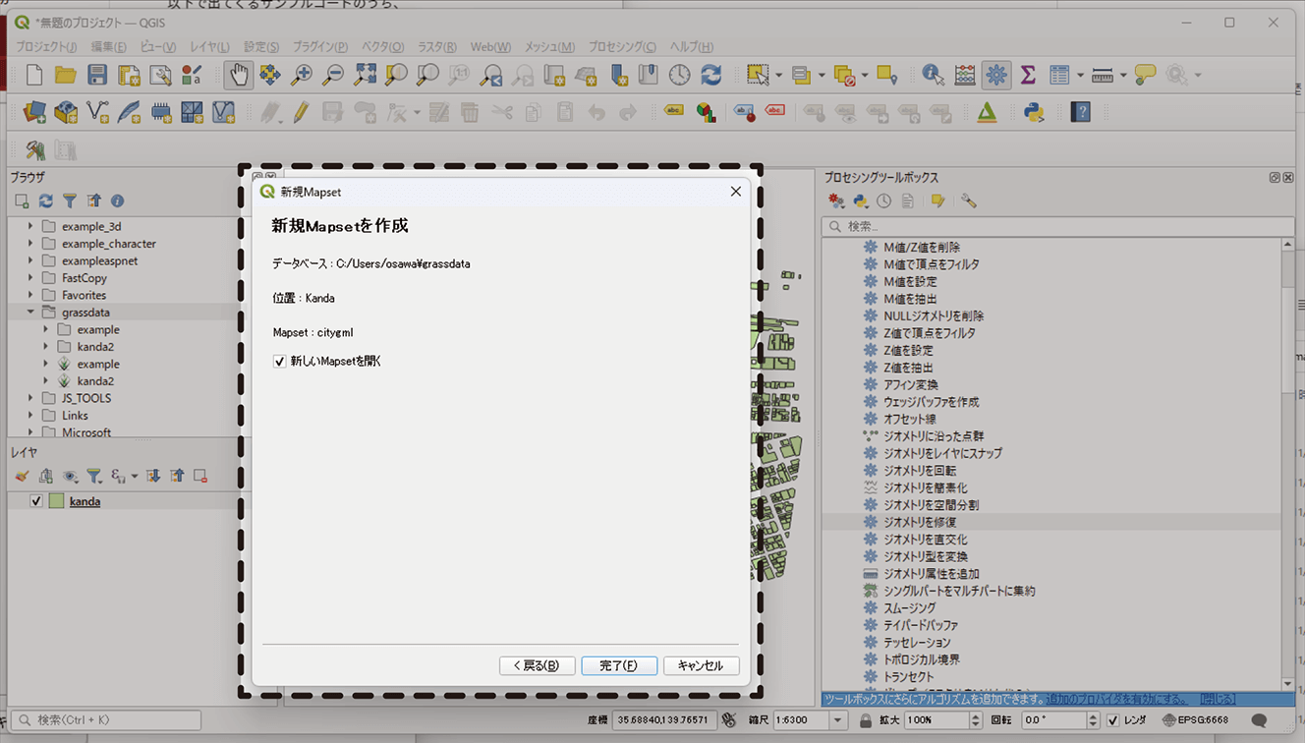The width and height of the screenshot is (1305, 743).
Task: Expand the JS_TOOLS folder
Action: point(30,398)
